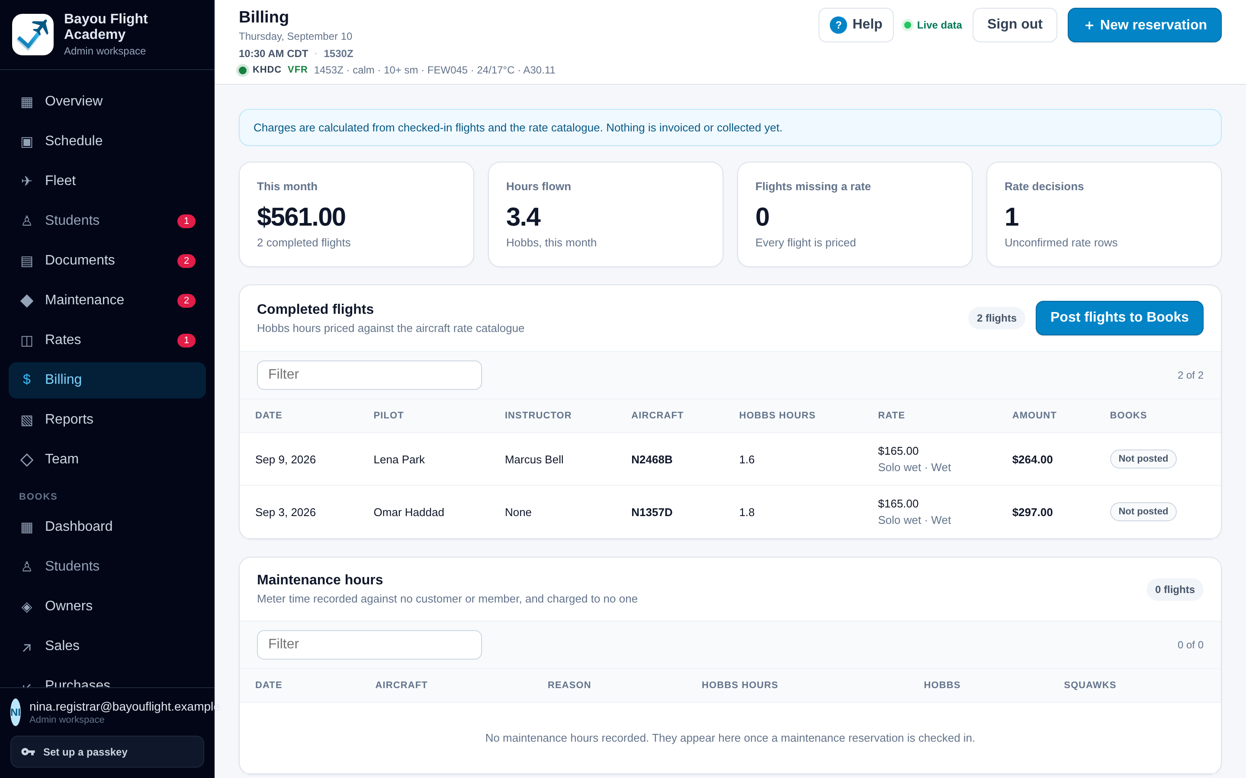Click the Documents list icon
This screenshot has height=778, width=1246.
(x=27, y=261)
